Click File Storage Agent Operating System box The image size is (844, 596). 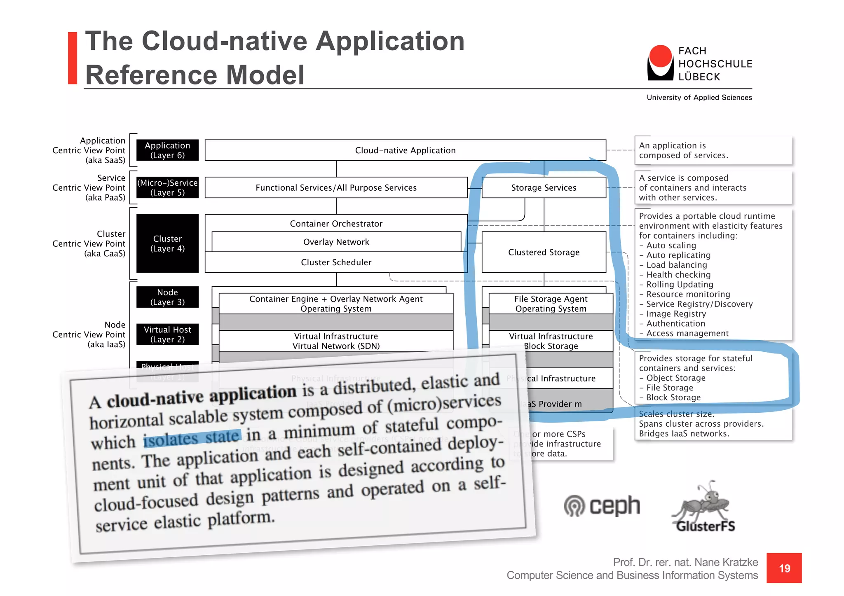551,304
